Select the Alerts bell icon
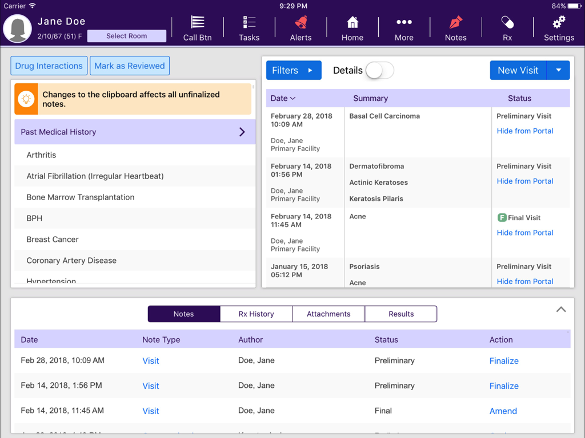 [x=300, y=27]
